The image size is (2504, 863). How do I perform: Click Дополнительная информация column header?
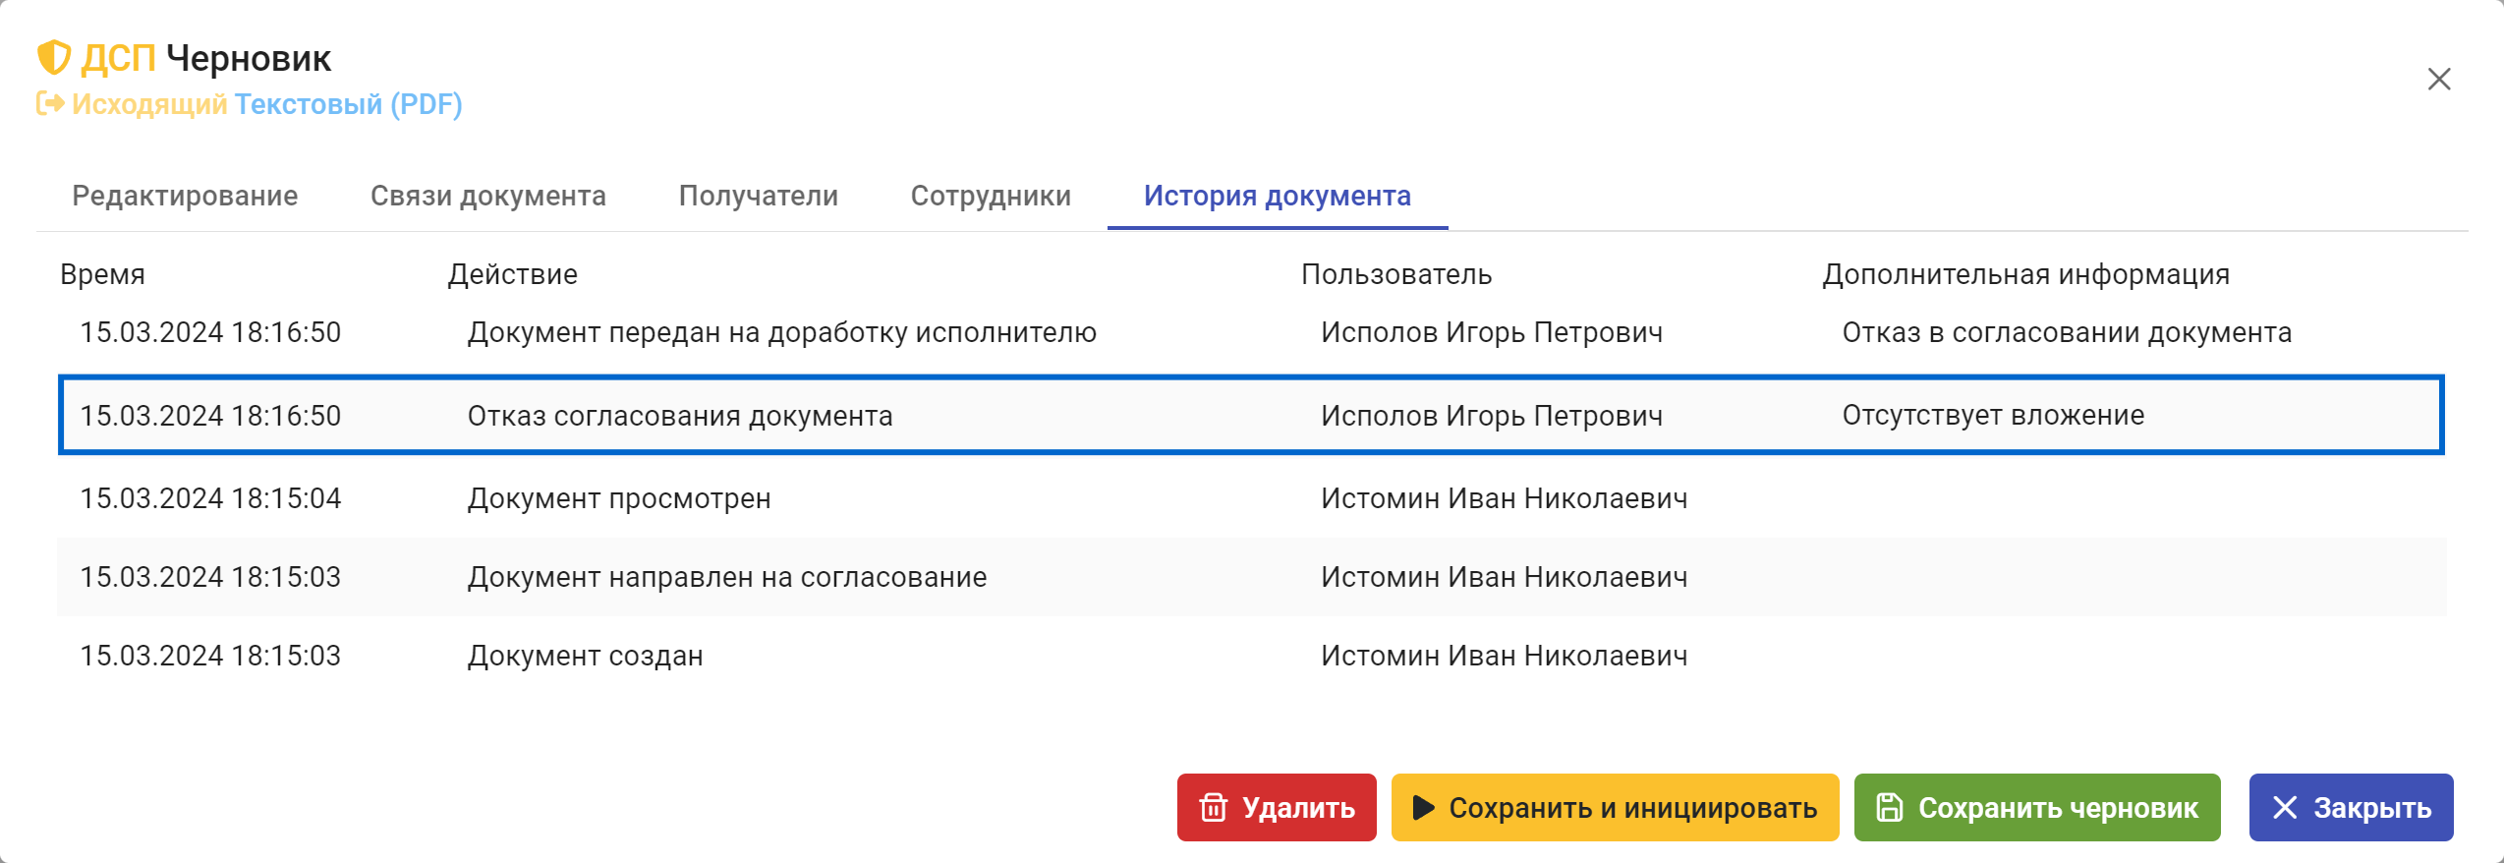point(2025,274)
